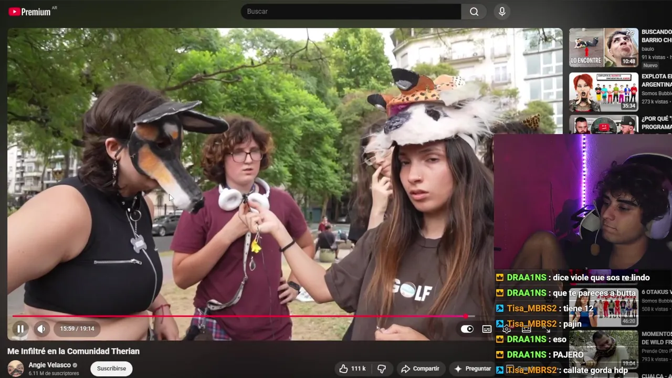Image resolution: width=672 pixels, height=378 pixels.
Task: Open the Compartir share button
Action: (x=420, y=369)
